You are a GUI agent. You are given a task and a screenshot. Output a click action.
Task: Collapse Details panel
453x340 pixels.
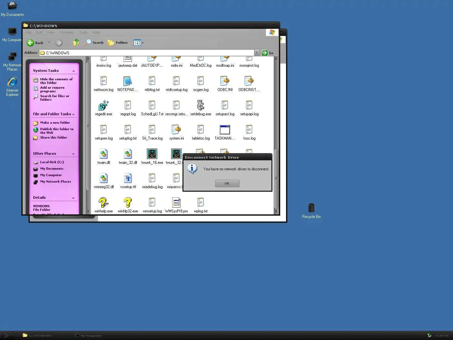73,198
